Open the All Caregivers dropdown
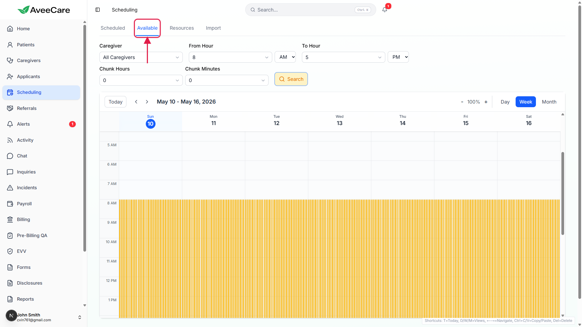This screenshot has width=582, height=327. [141, 57]
